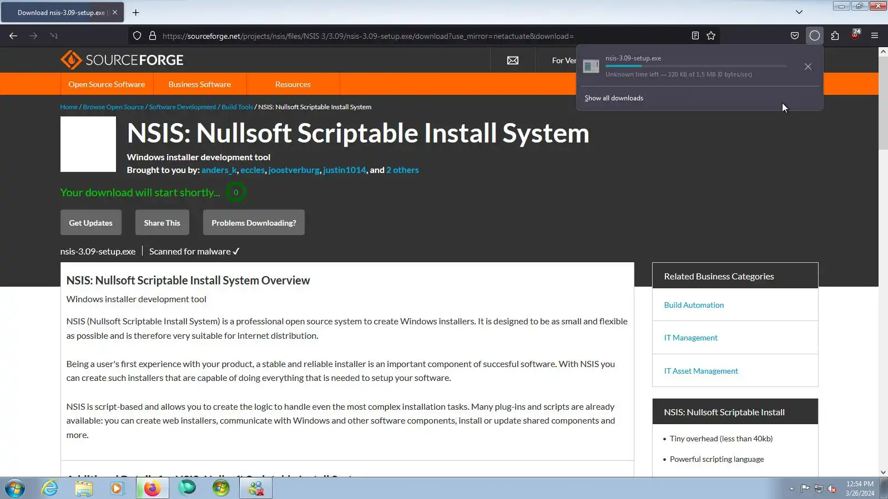Open a new browser tab

point(135,12)
